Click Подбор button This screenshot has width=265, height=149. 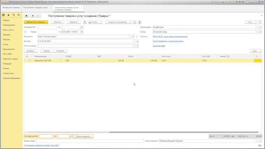(46, 51)
